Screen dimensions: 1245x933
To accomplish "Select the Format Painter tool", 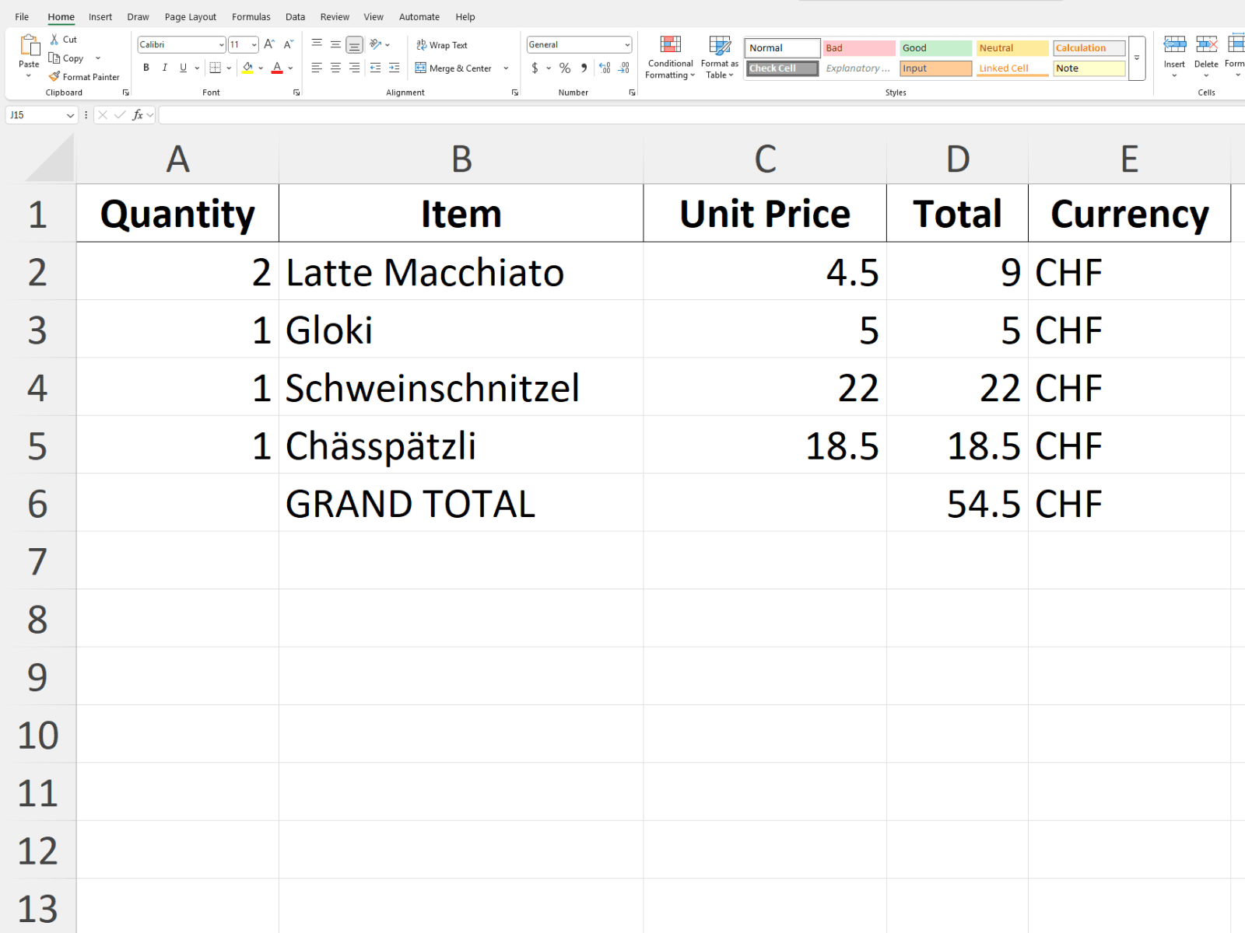I will (x=85, y=77).
